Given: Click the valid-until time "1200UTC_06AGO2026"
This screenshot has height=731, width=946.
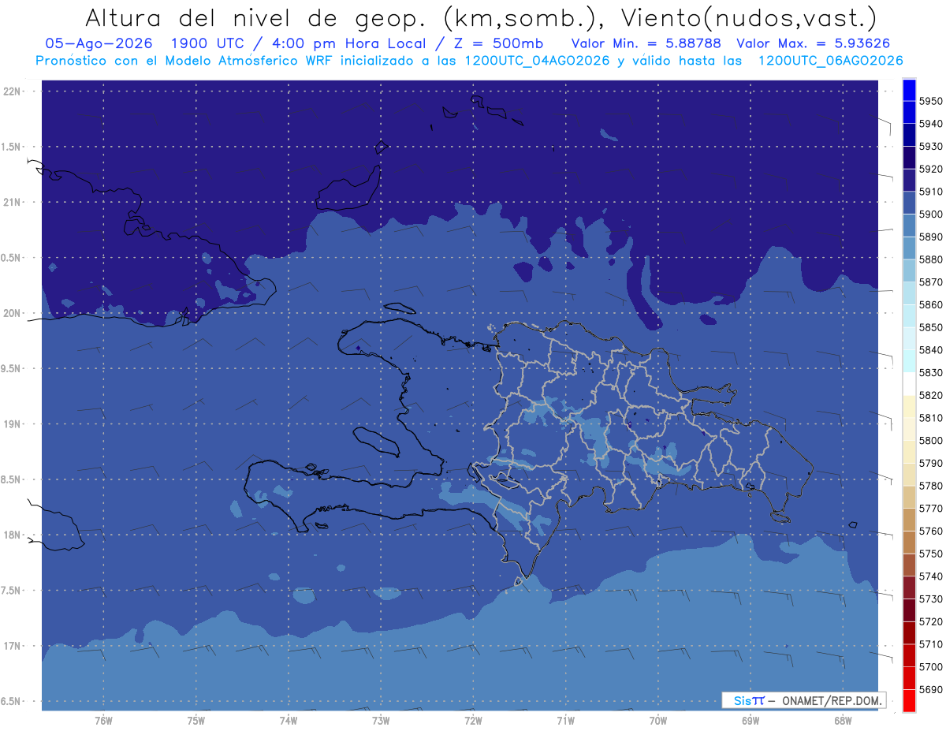Looking at the screenshot, I should coord(830,61).
